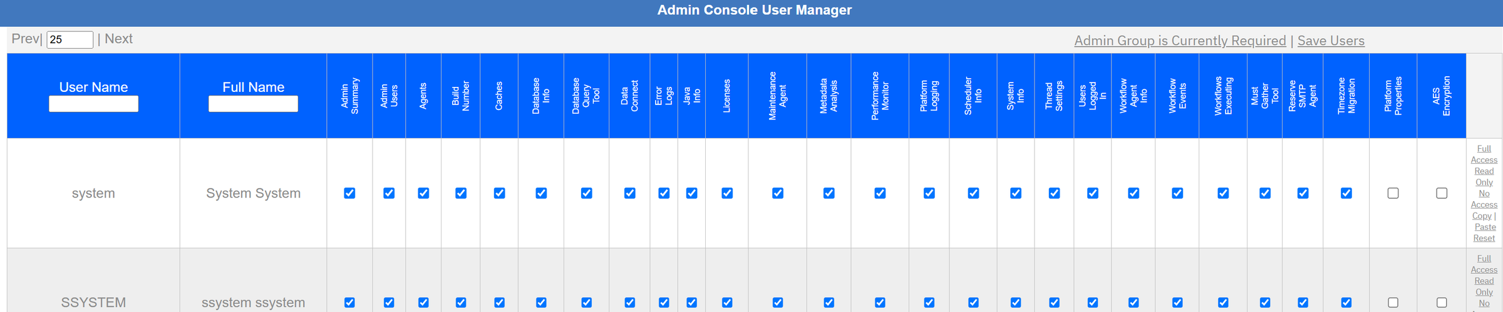Focus the Full Name filter box
Viewport: 1503px width, 312px height.
pyautogui.click(x=253, y=104)
